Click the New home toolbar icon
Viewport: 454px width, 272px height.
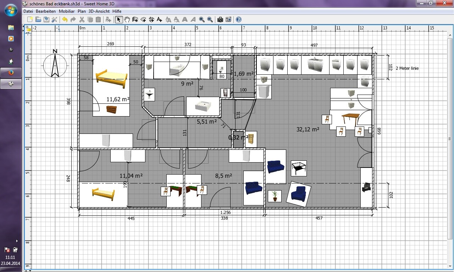[30, 19]
